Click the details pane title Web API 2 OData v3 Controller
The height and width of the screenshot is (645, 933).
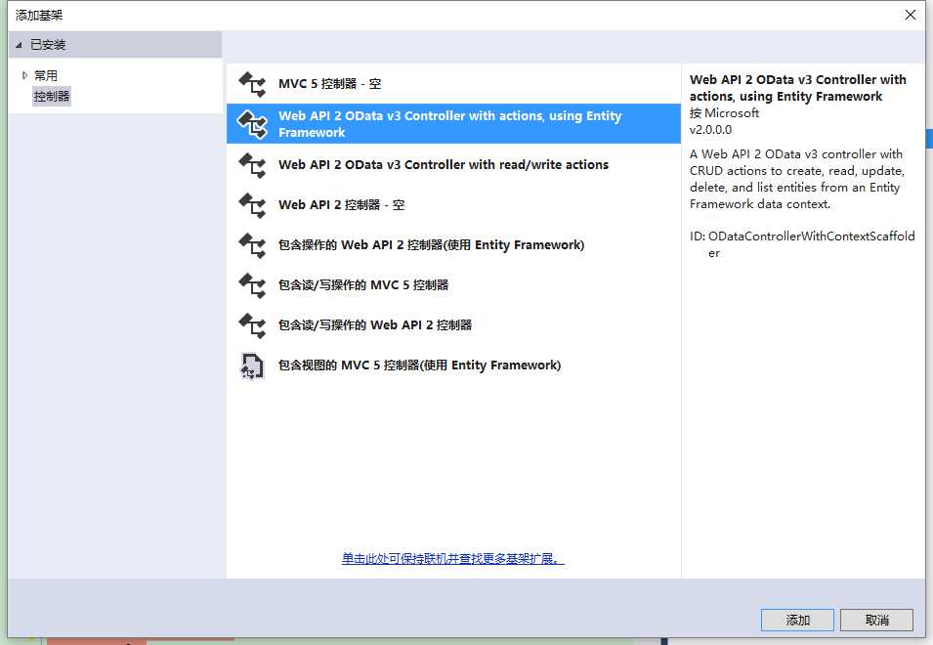797,88
